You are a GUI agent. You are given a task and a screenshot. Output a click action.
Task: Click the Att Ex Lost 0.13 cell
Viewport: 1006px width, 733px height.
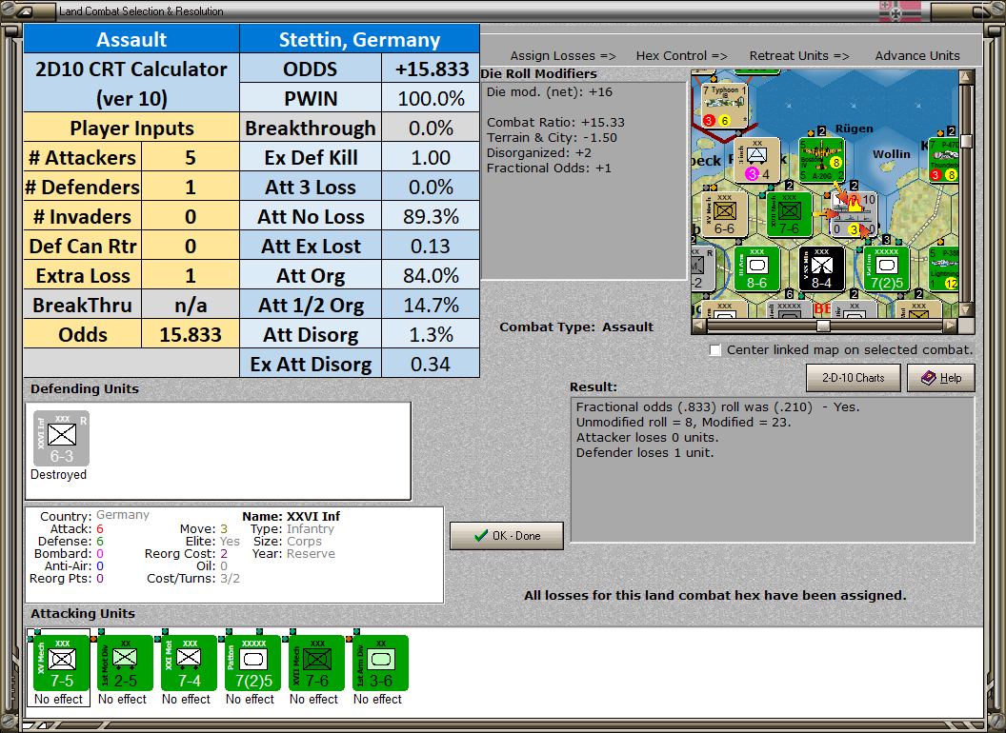click(x=431, y=246)
